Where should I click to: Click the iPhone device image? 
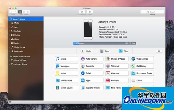click(x=88, y=29)
